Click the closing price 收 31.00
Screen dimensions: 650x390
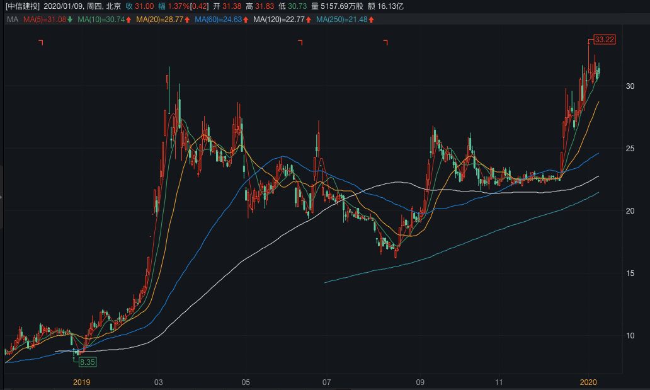[x=140, y=6]
